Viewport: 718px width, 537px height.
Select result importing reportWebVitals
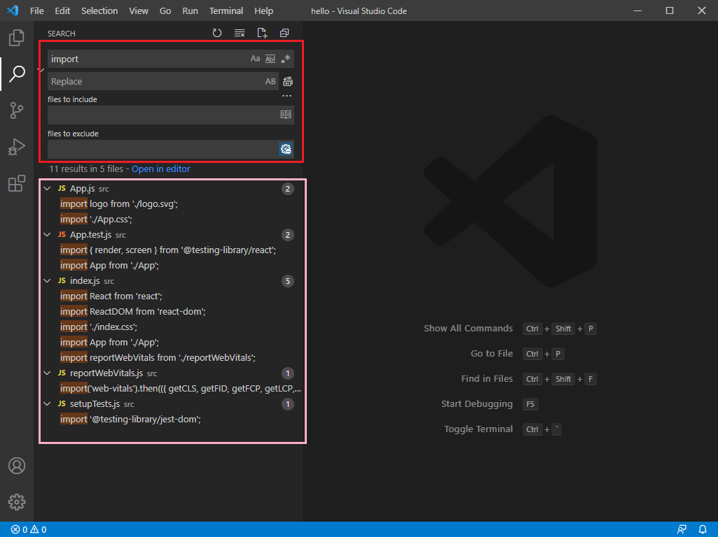tap(170, 358)
